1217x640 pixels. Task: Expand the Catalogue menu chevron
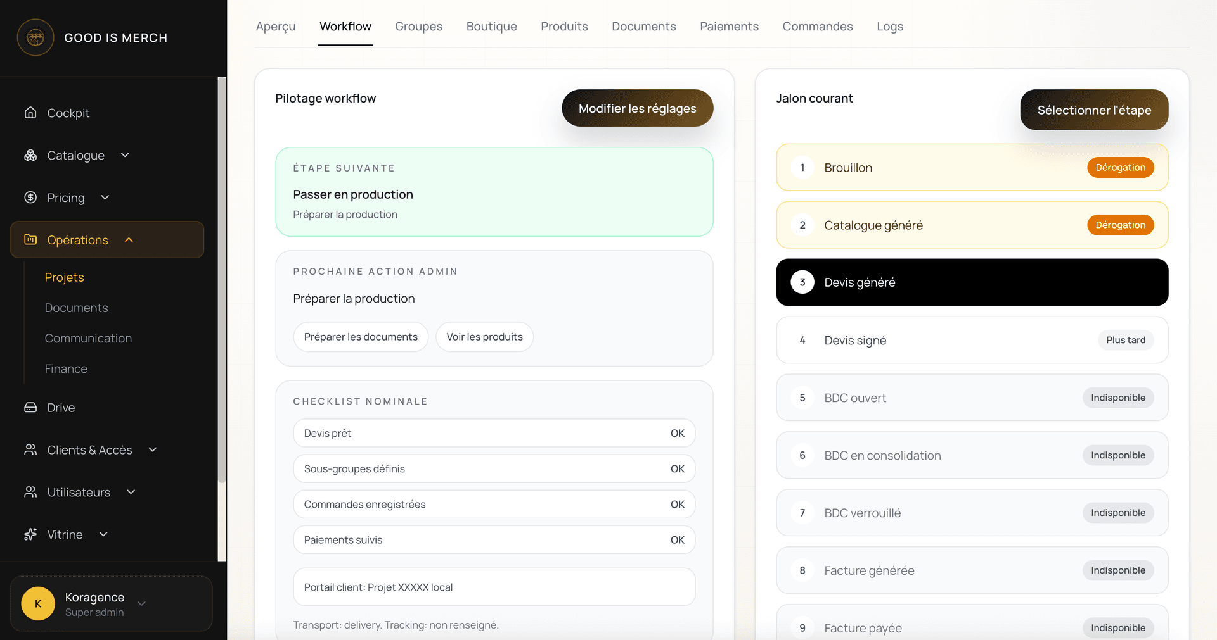(x=125, y=155)
